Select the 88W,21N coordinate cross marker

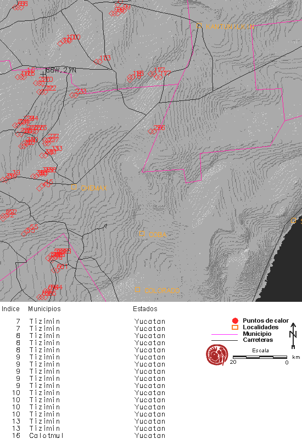click(43, 74)
